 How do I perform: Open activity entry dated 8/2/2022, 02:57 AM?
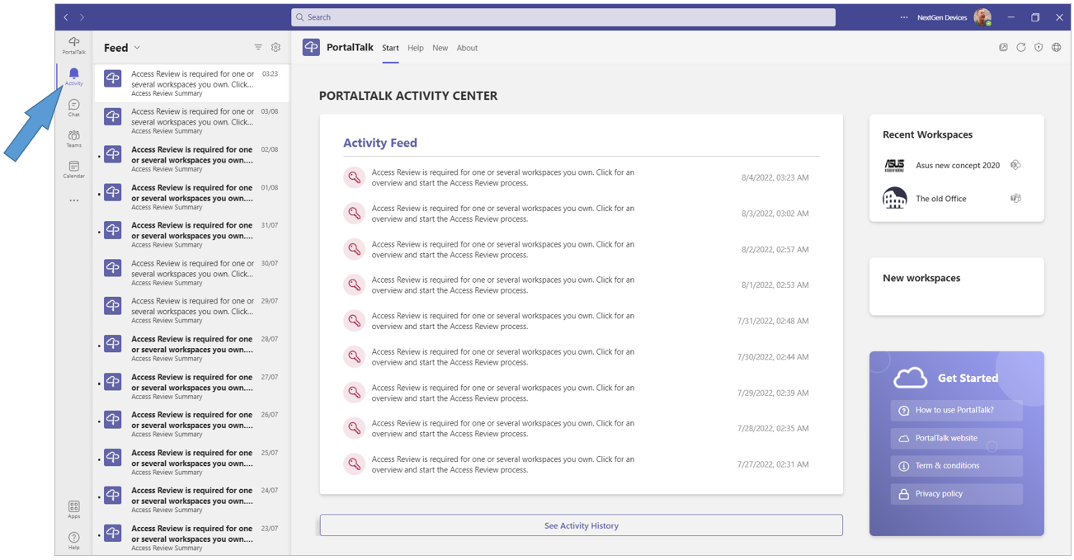pyautogui.click(x=581, y=249)
